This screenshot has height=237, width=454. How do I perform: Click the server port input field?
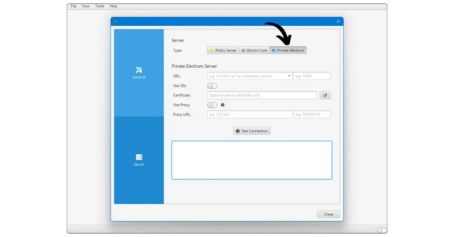pos(312,76)
